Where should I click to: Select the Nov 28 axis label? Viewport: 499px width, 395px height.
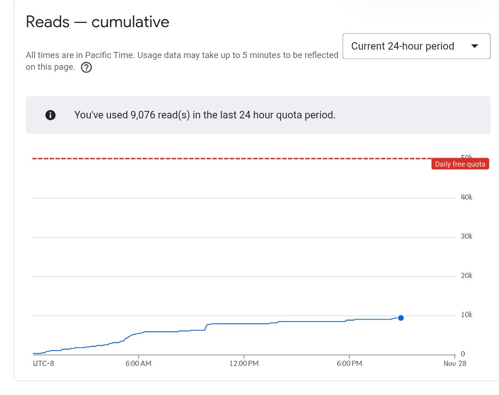click(x=455, y=363)
